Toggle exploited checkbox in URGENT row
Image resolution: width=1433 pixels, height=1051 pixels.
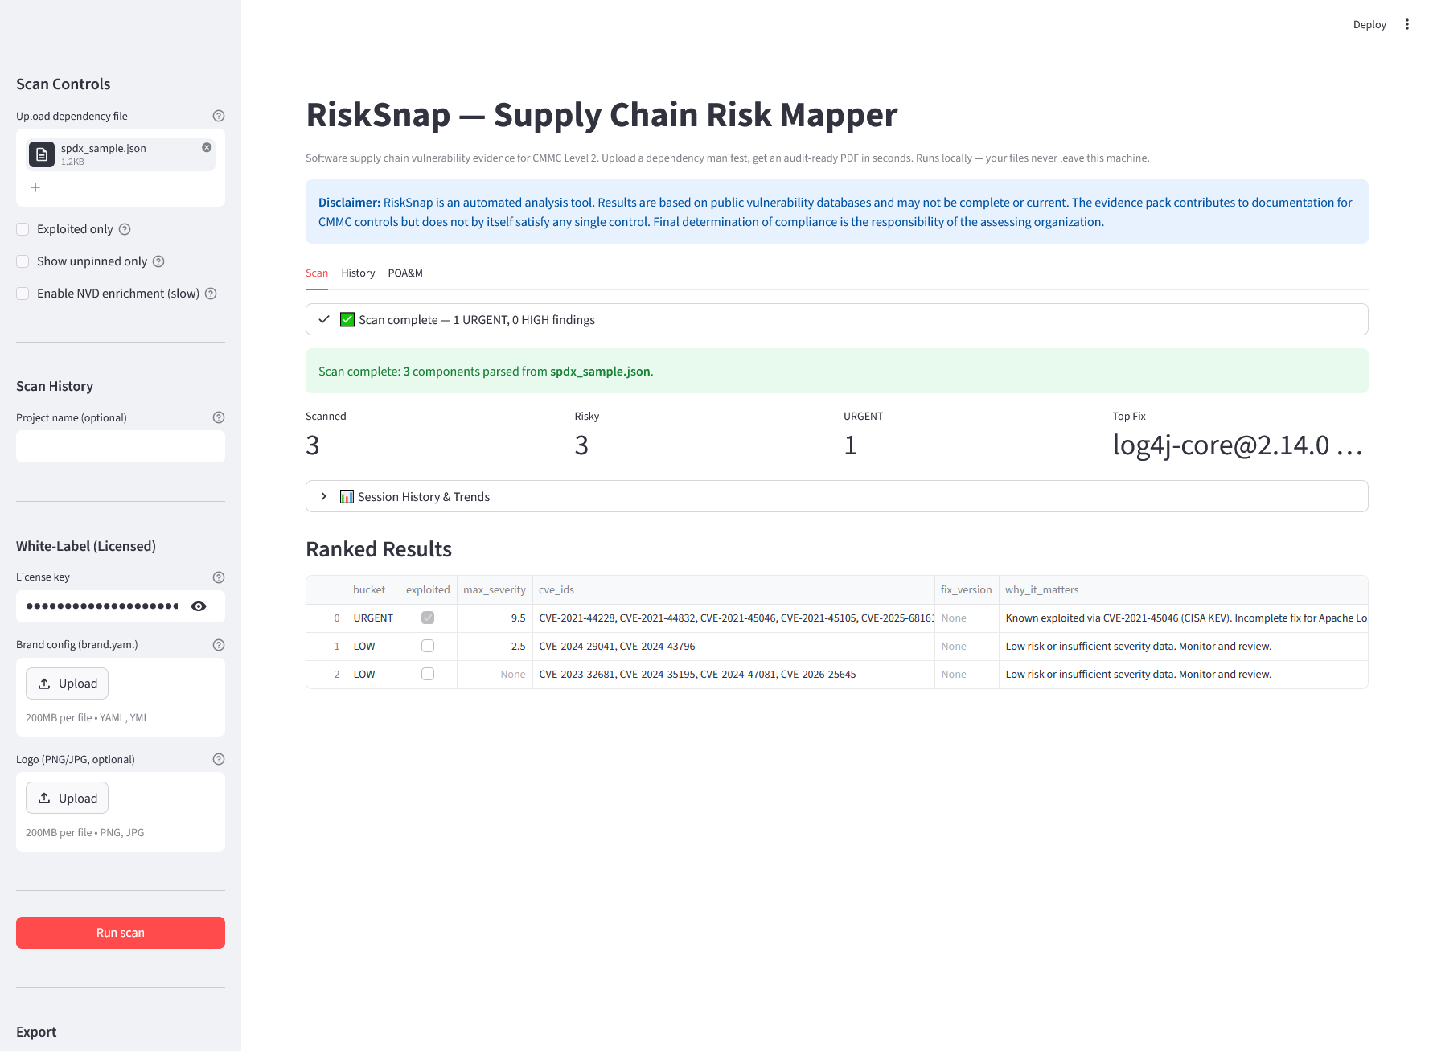point(428,618)
